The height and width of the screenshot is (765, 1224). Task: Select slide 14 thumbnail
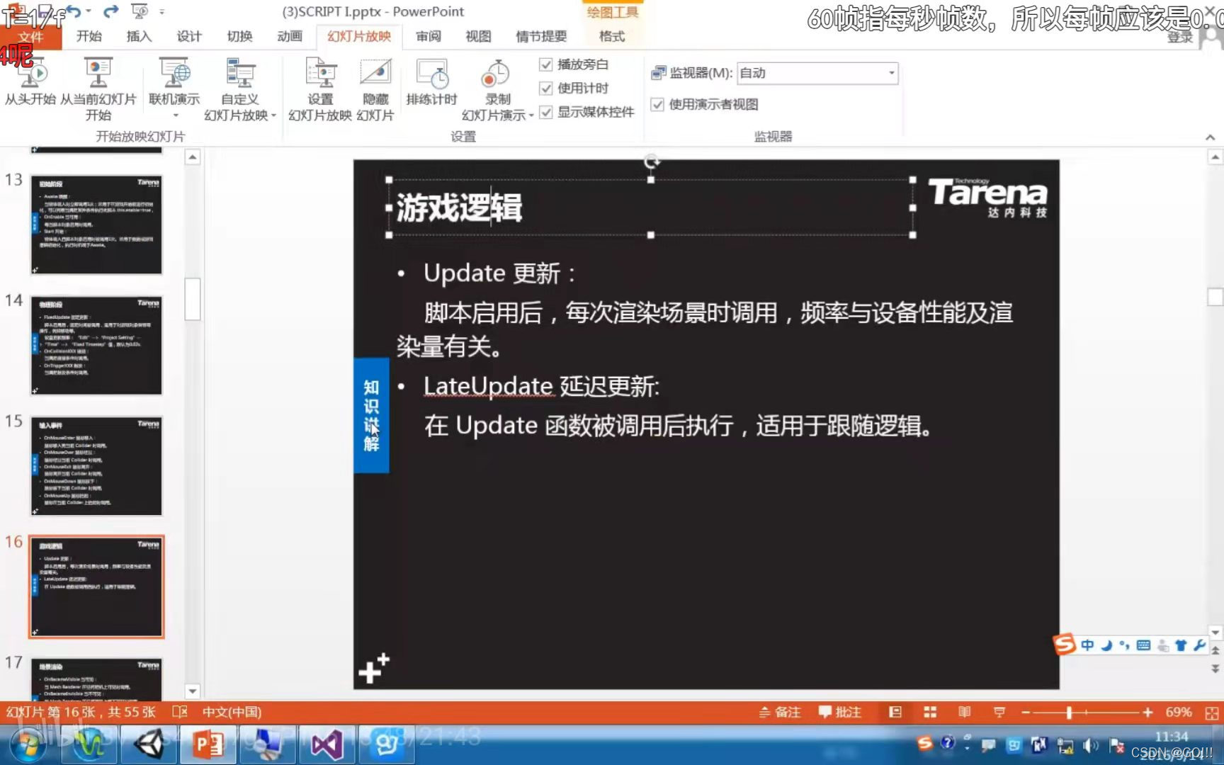click(x=97, y=345)
